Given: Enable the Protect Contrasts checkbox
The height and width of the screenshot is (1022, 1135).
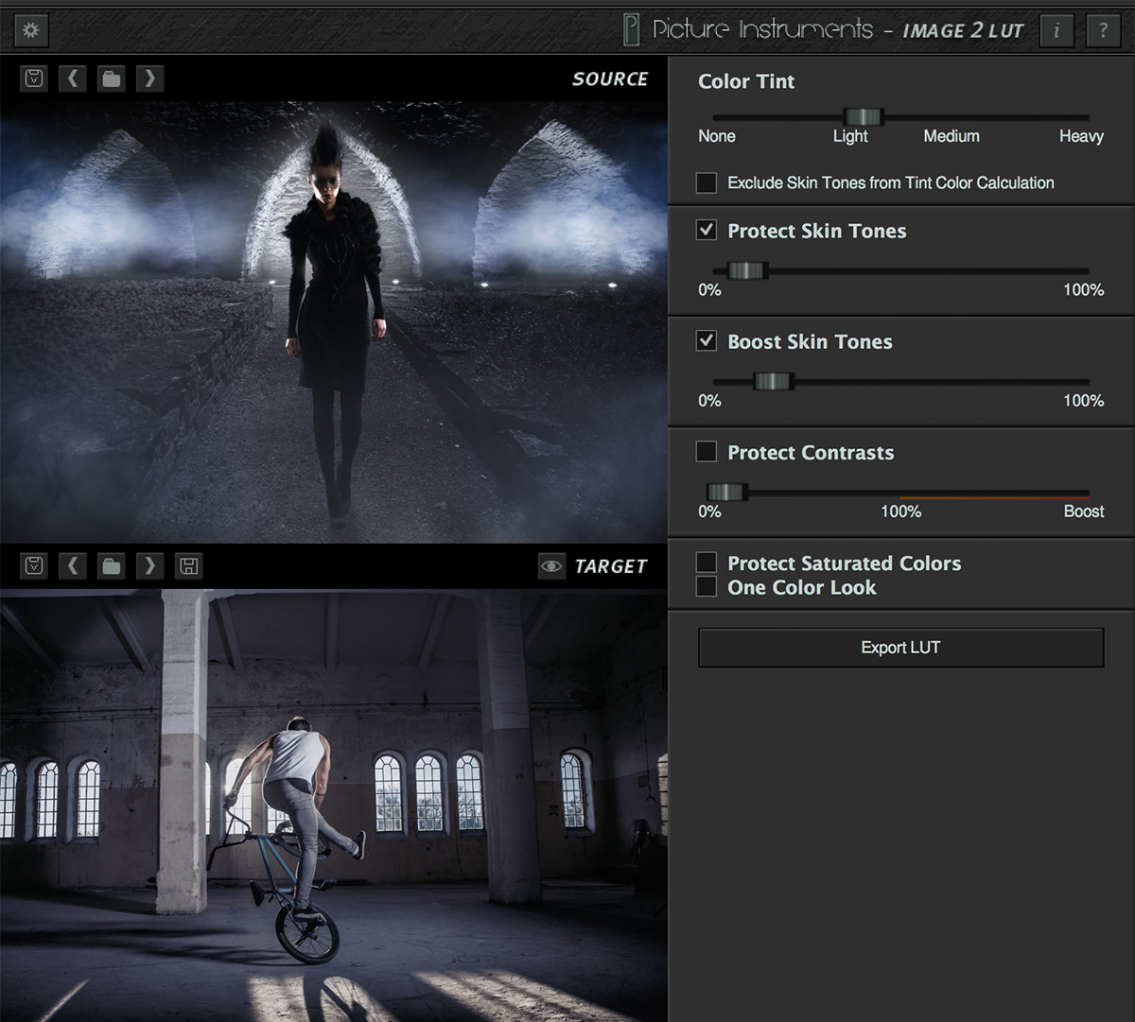Looking at the screenshot, I should click(707, 452).
